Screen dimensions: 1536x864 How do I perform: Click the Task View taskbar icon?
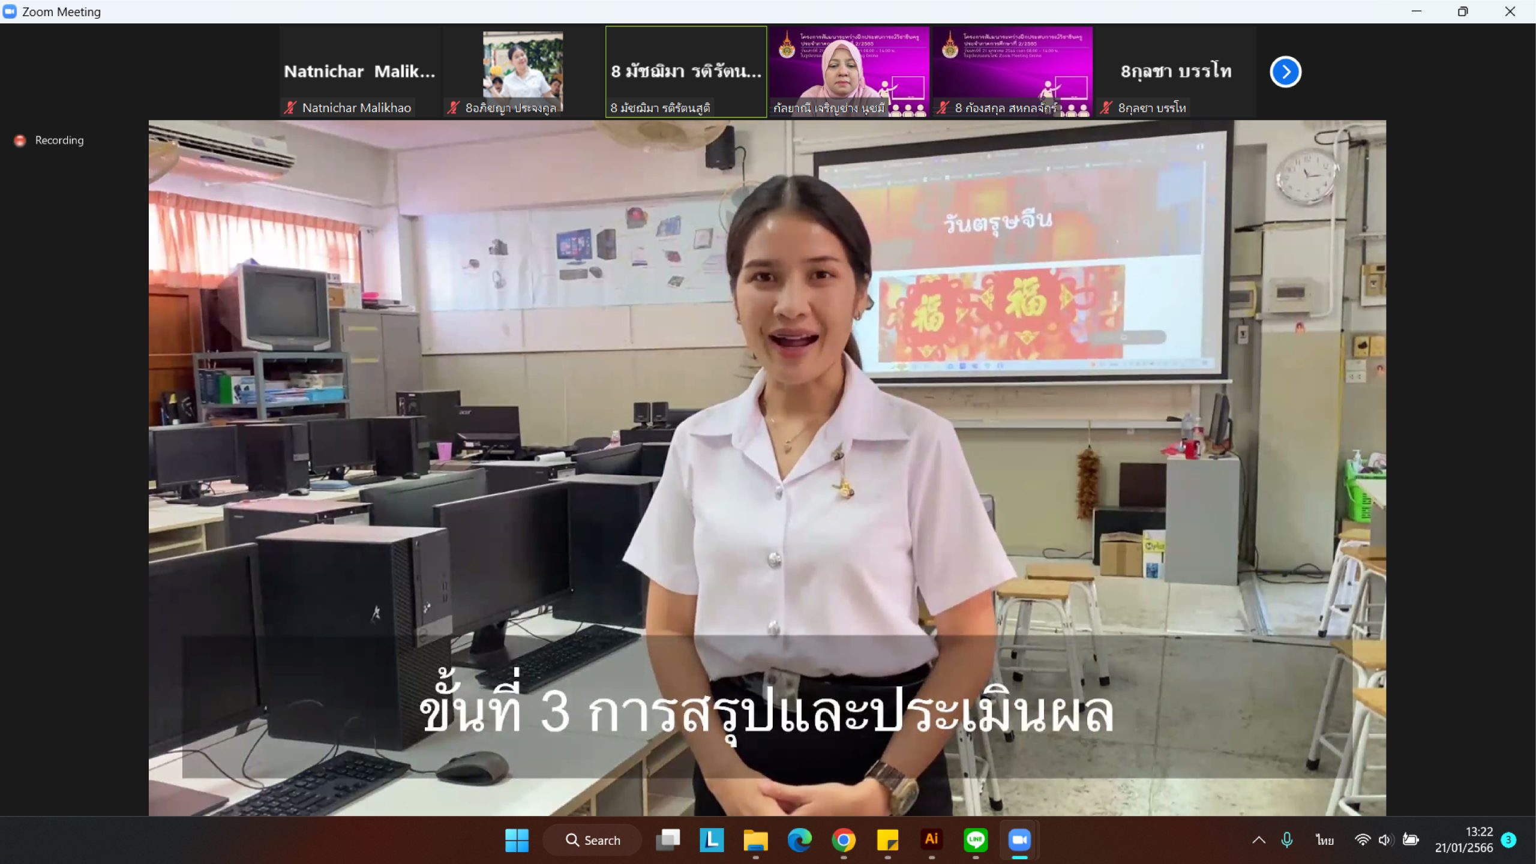click(x=668, y=840)
